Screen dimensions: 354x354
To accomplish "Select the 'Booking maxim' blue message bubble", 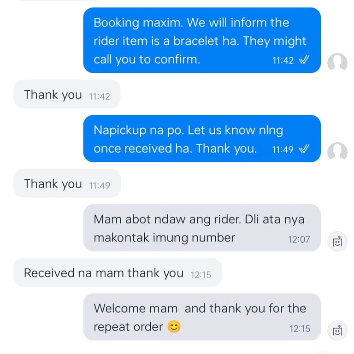I will pos(202,40).
